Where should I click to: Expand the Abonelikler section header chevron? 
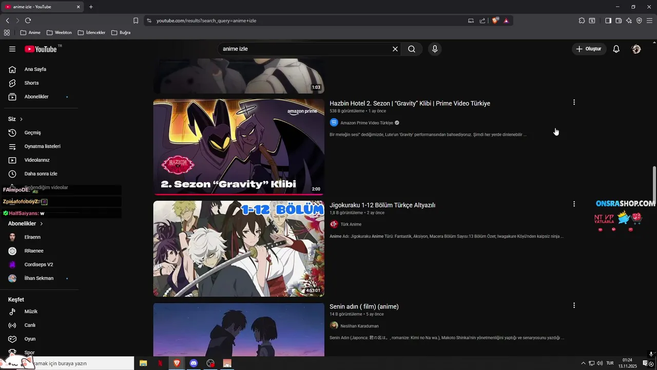[x=42, y=224]
